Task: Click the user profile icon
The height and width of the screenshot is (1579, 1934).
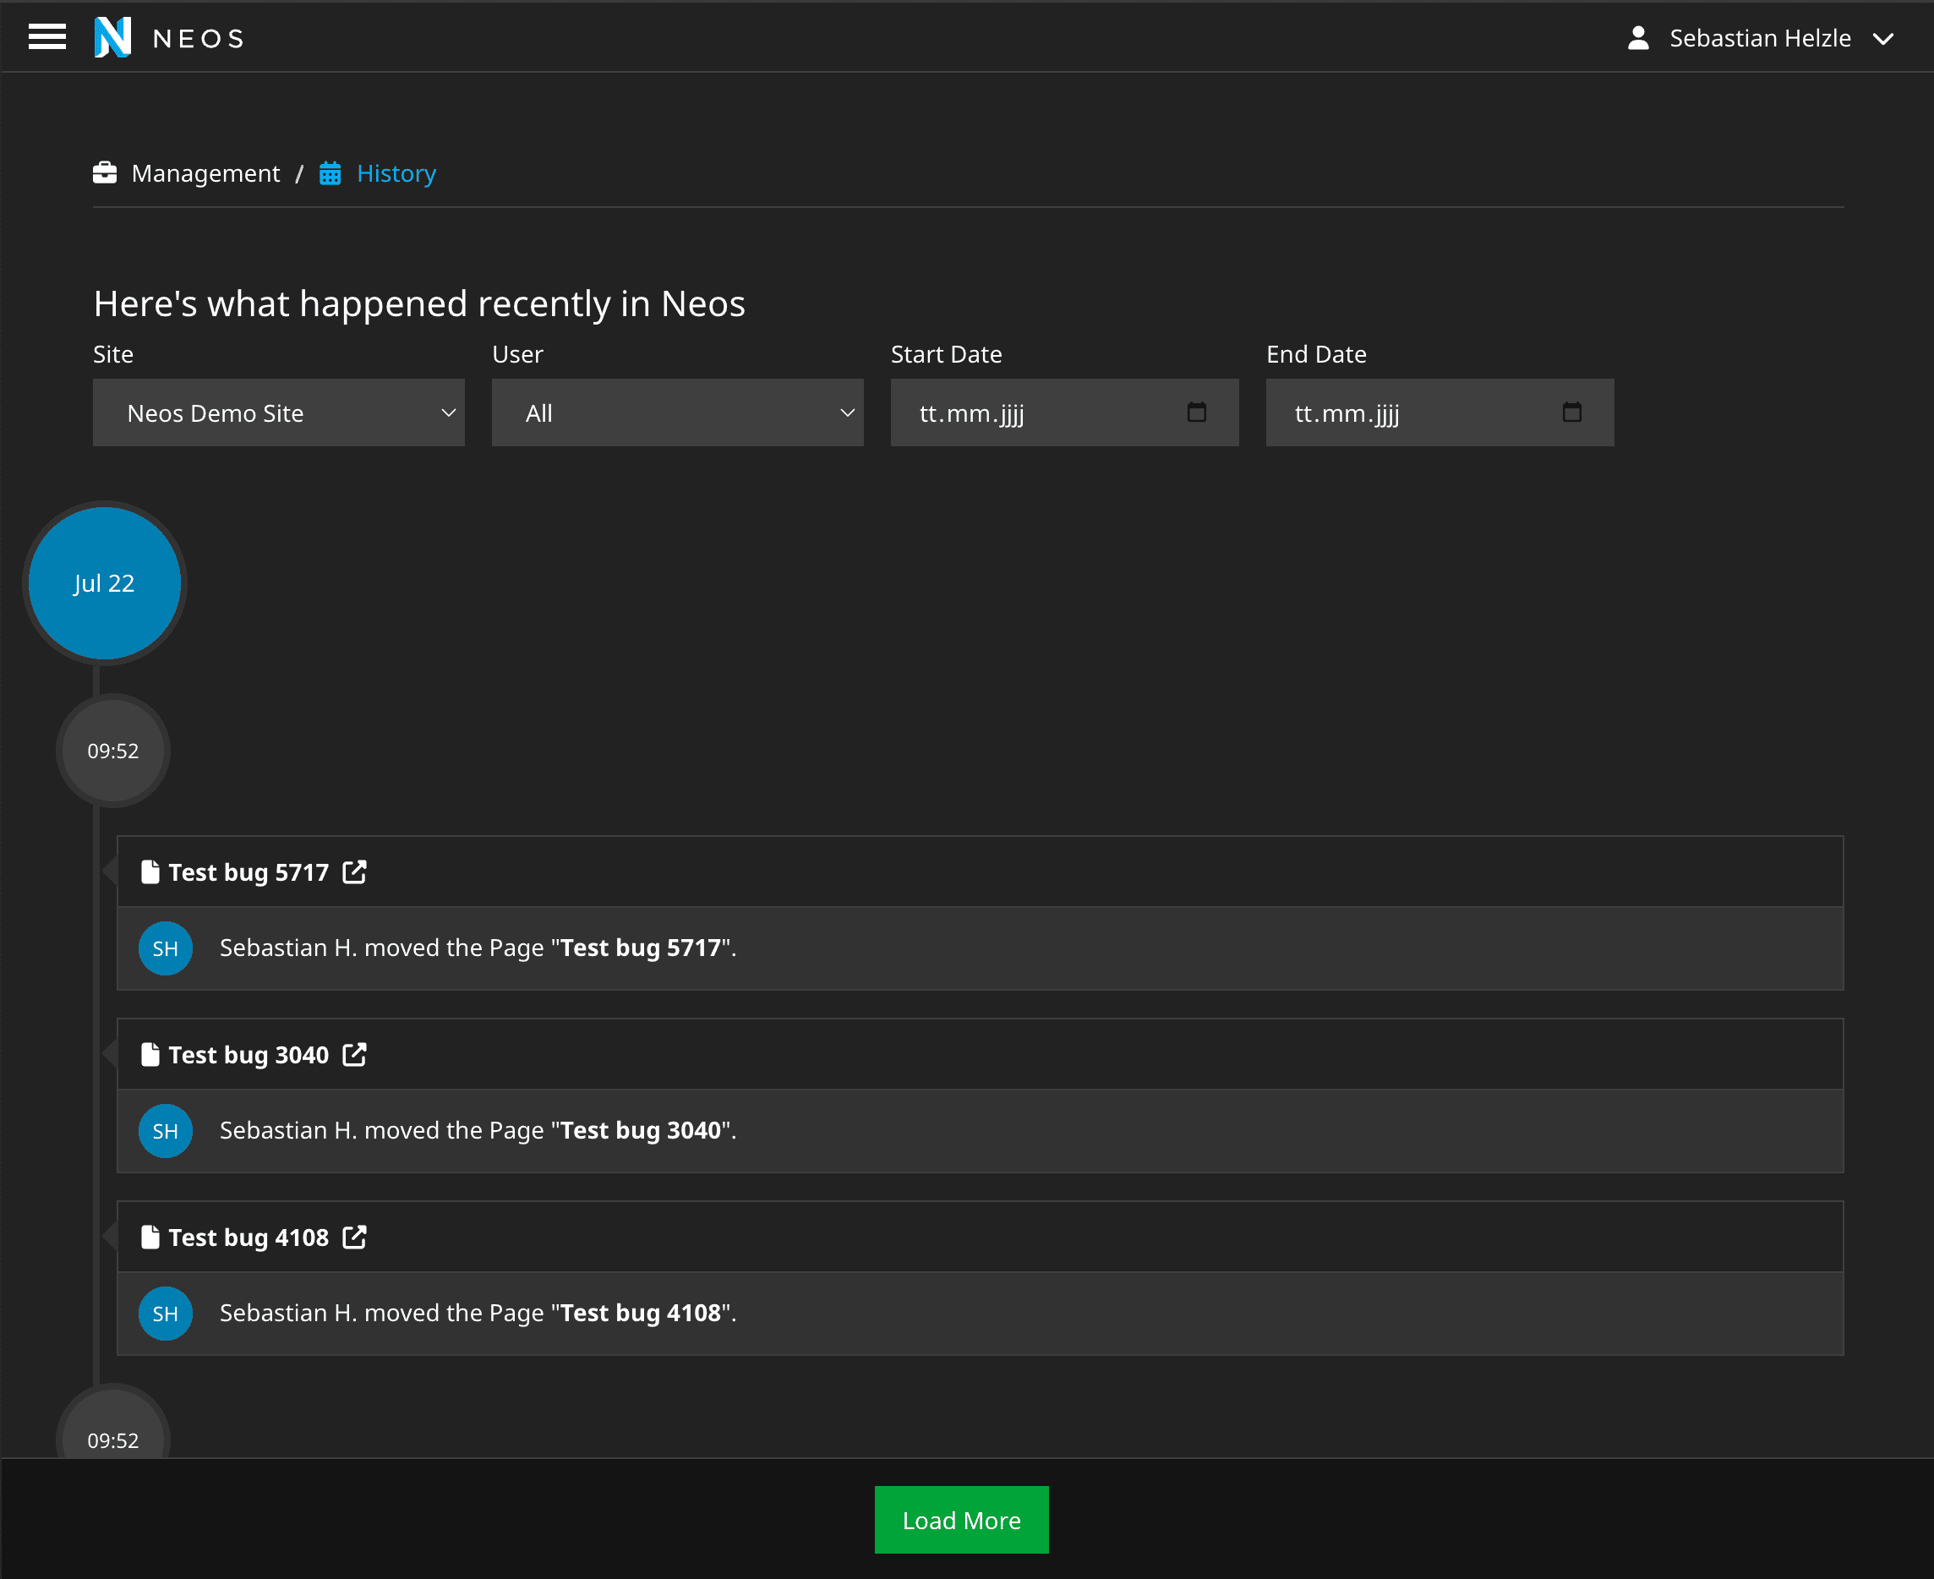Action: point(1638,38)
